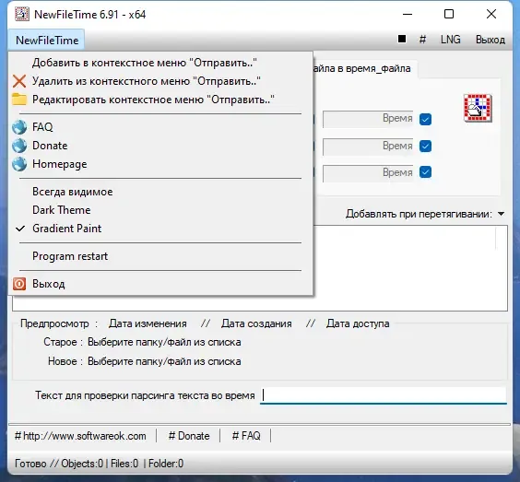Open the FAQ menu entry
The height and width of the screenshot is (482, 520).
160,127
